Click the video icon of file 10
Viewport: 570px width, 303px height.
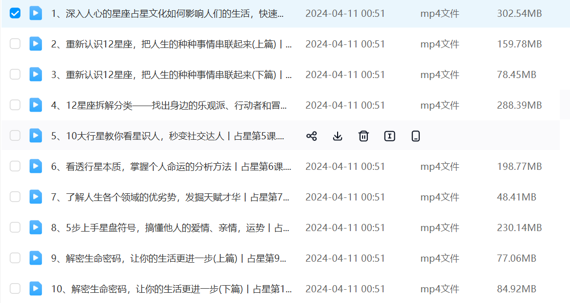point(36,289)
